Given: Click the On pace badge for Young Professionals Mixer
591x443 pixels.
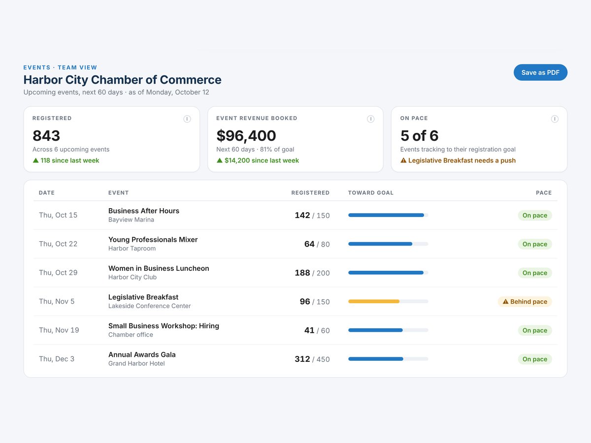Looking at the screenshot, I should (535, 244).
